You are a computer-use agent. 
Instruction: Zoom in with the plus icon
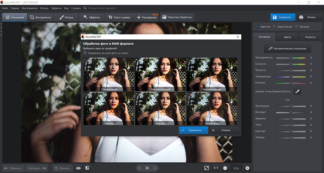click(x=247, y=168)
